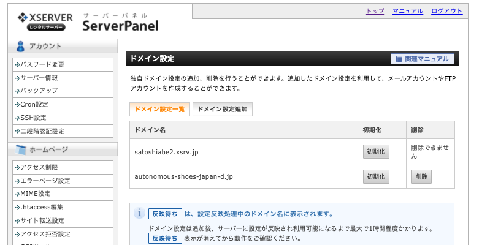Select the ドメイン設定一覧 tab
482x245 pixels.
pyautogui.click(x=159, y=109)
